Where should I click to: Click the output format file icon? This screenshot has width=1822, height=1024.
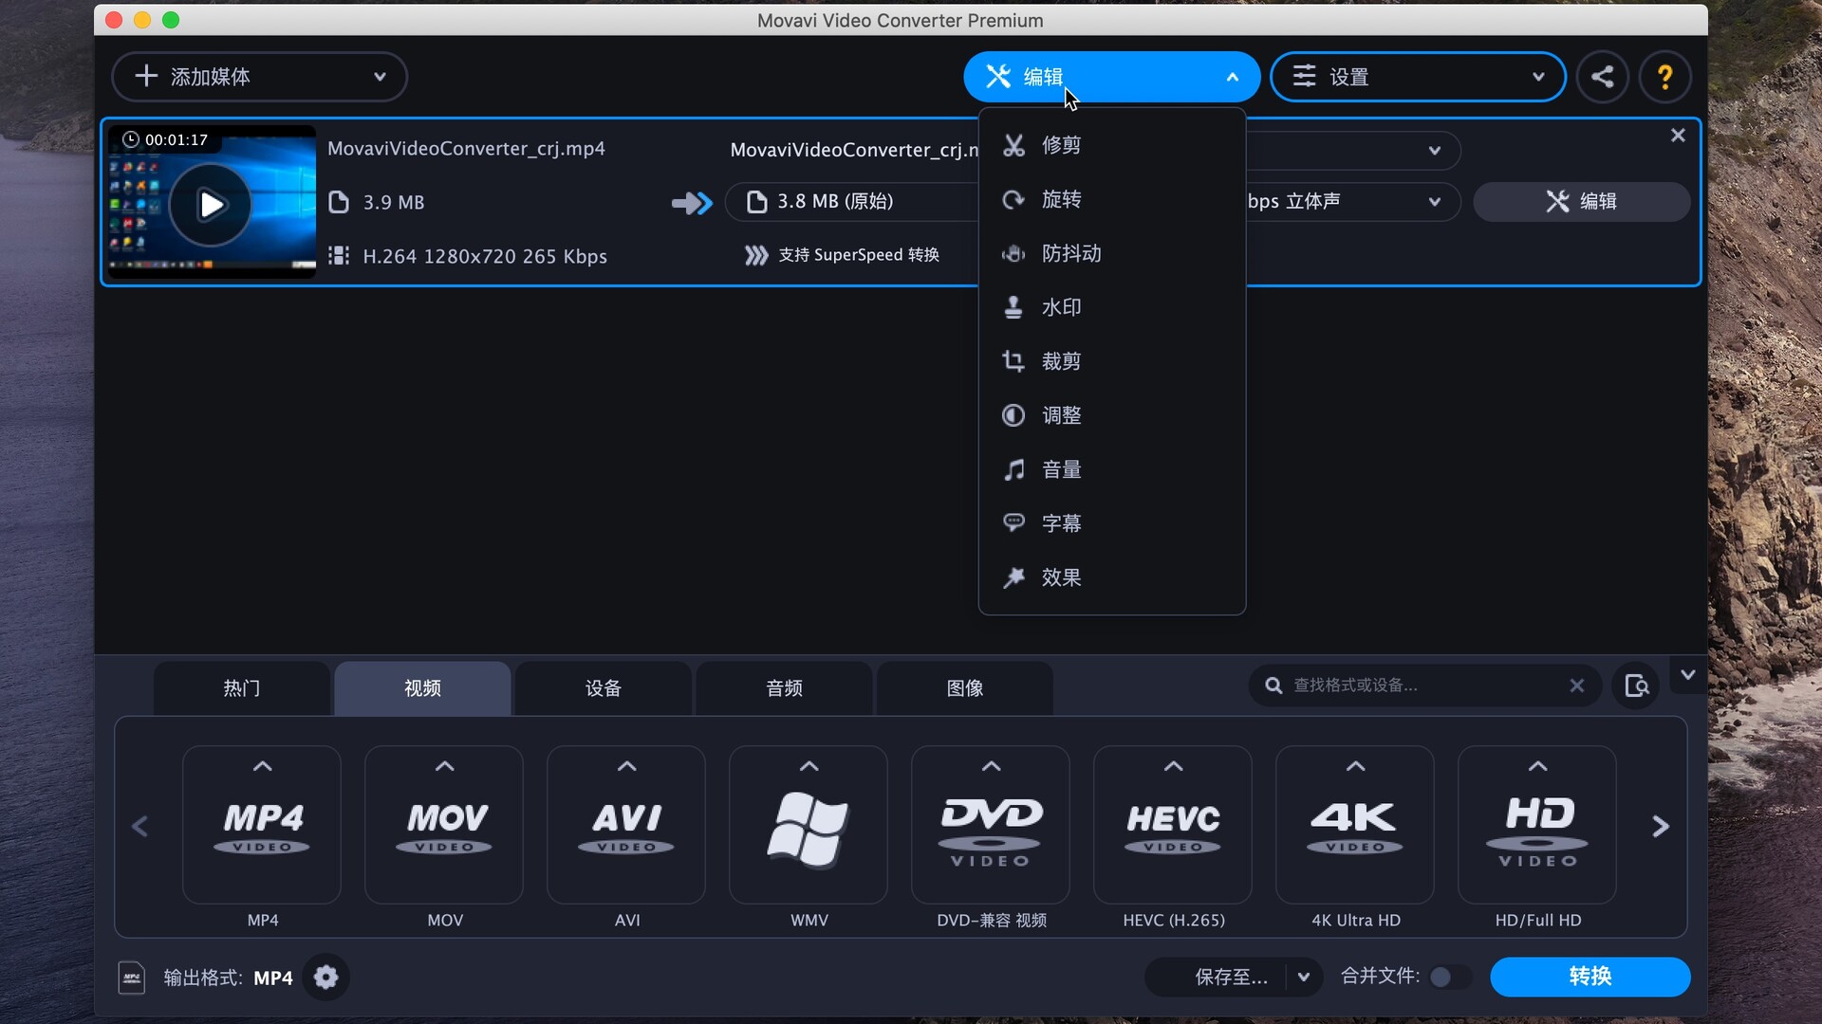(x=131, y=977)
